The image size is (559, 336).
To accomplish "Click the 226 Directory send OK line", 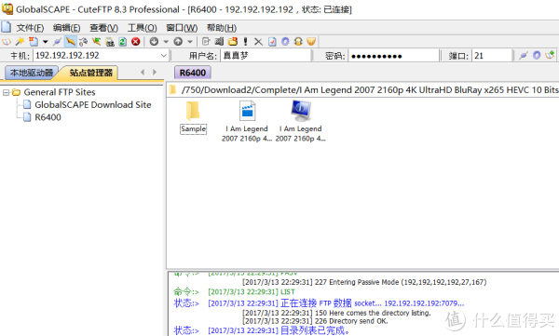I will point(315,321).
